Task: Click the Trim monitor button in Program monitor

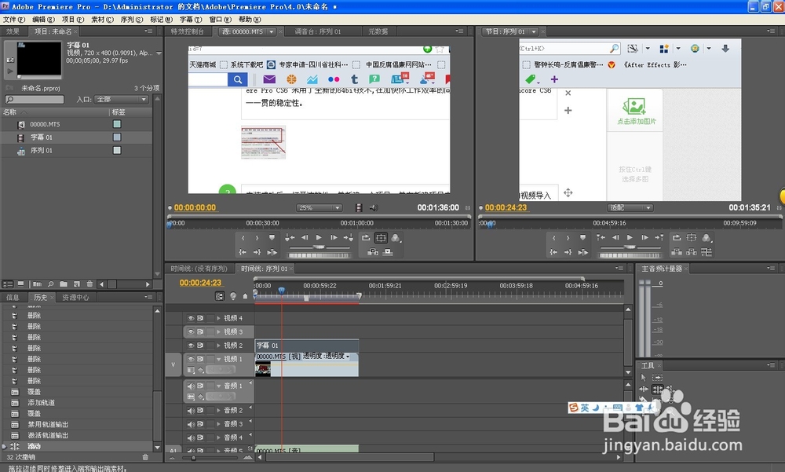Action: 706,252
